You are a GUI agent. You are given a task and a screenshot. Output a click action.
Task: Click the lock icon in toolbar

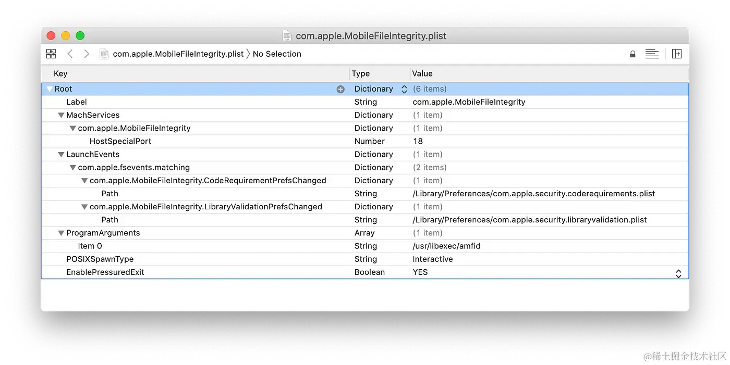pos(632,54)
